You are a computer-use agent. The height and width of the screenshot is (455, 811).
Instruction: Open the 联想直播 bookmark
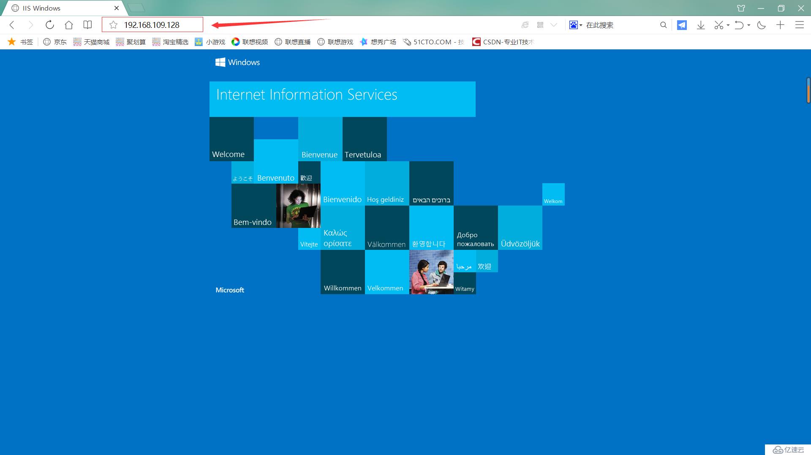[x=292, y=42]
